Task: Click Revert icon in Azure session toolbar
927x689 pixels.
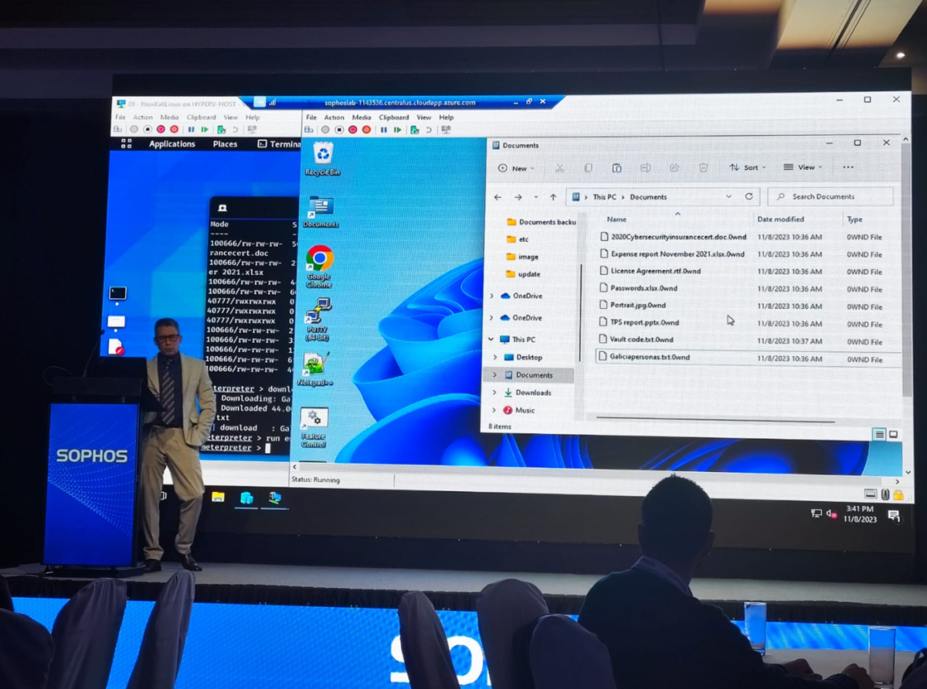Action: (x=429, y=130)
